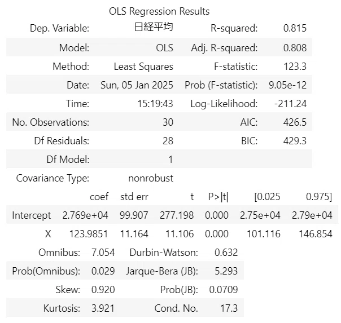
Task: Select Prob (F-statistic) value 9.05e-12
Action: (x=287, y=85)
